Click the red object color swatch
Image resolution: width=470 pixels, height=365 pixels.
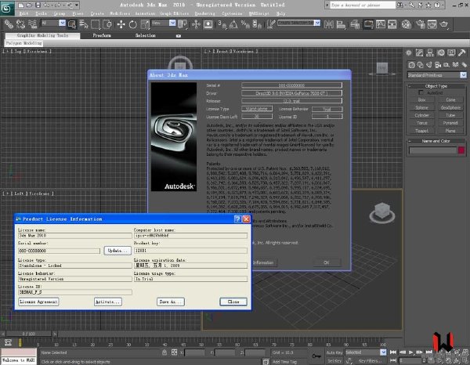pos(461,150)
